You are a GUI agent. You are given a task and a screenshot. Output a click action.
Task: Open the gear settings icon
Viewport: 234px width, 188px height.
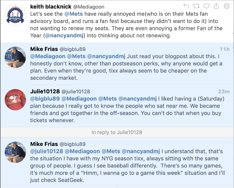(x=227, y=6)
